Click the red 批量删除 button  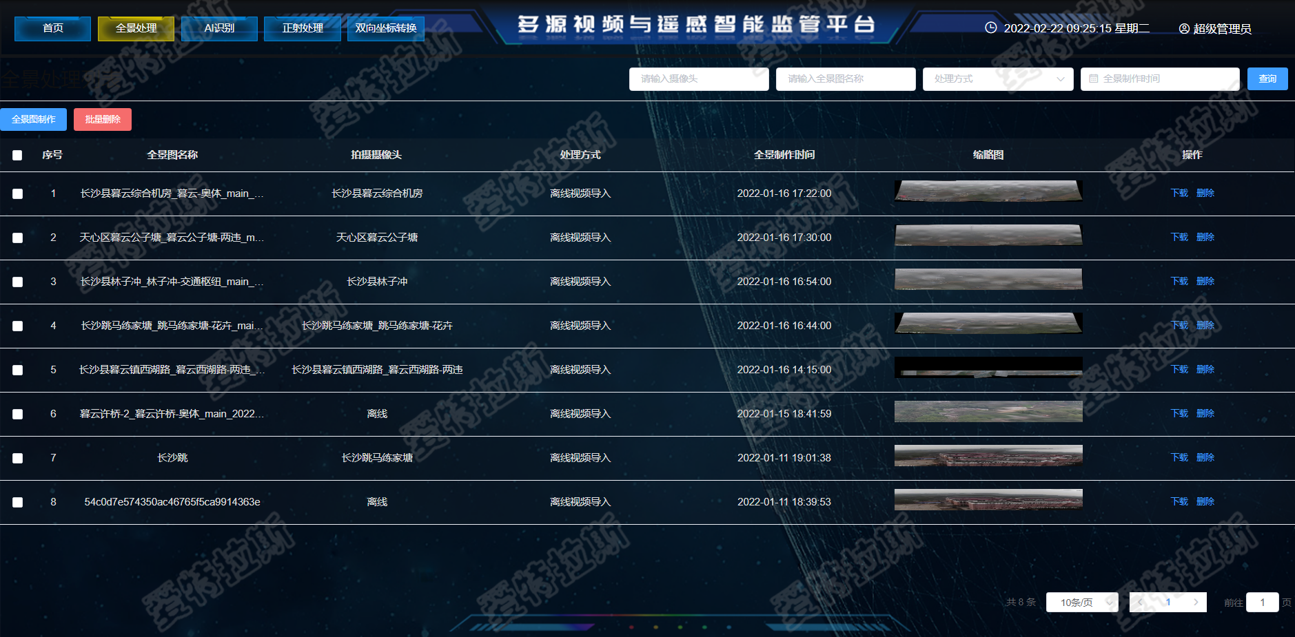103,119
